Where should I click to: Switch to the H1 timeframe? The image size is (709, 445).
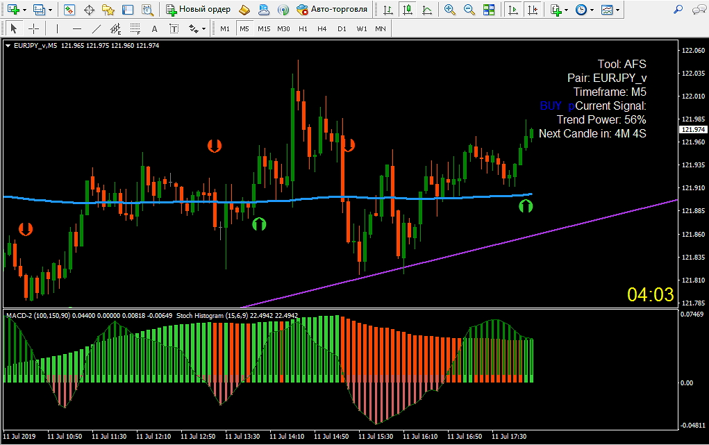(x=303, y=29)
